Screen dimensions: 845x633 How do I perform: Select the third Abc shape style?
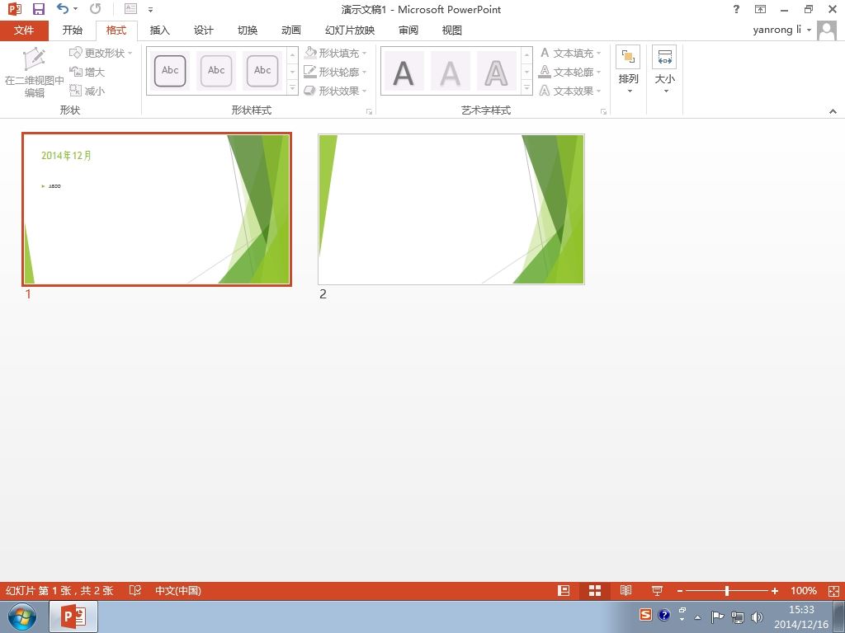point(262,70)
